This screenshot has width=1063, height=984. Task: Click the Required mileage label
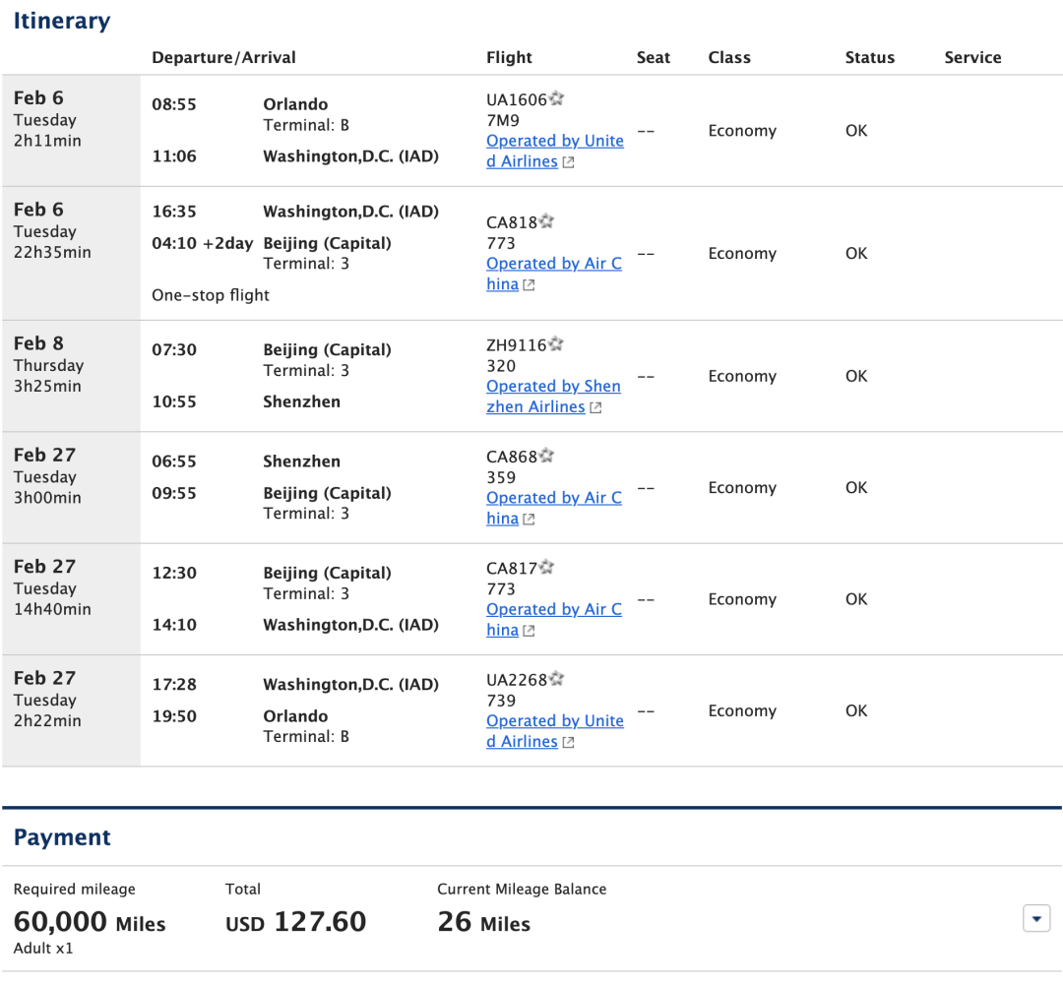tap(75, 890)
